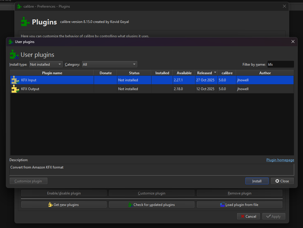Screen dimensions: 303x228
Task: Open the Install type dropdown
Action: [46, 64]
